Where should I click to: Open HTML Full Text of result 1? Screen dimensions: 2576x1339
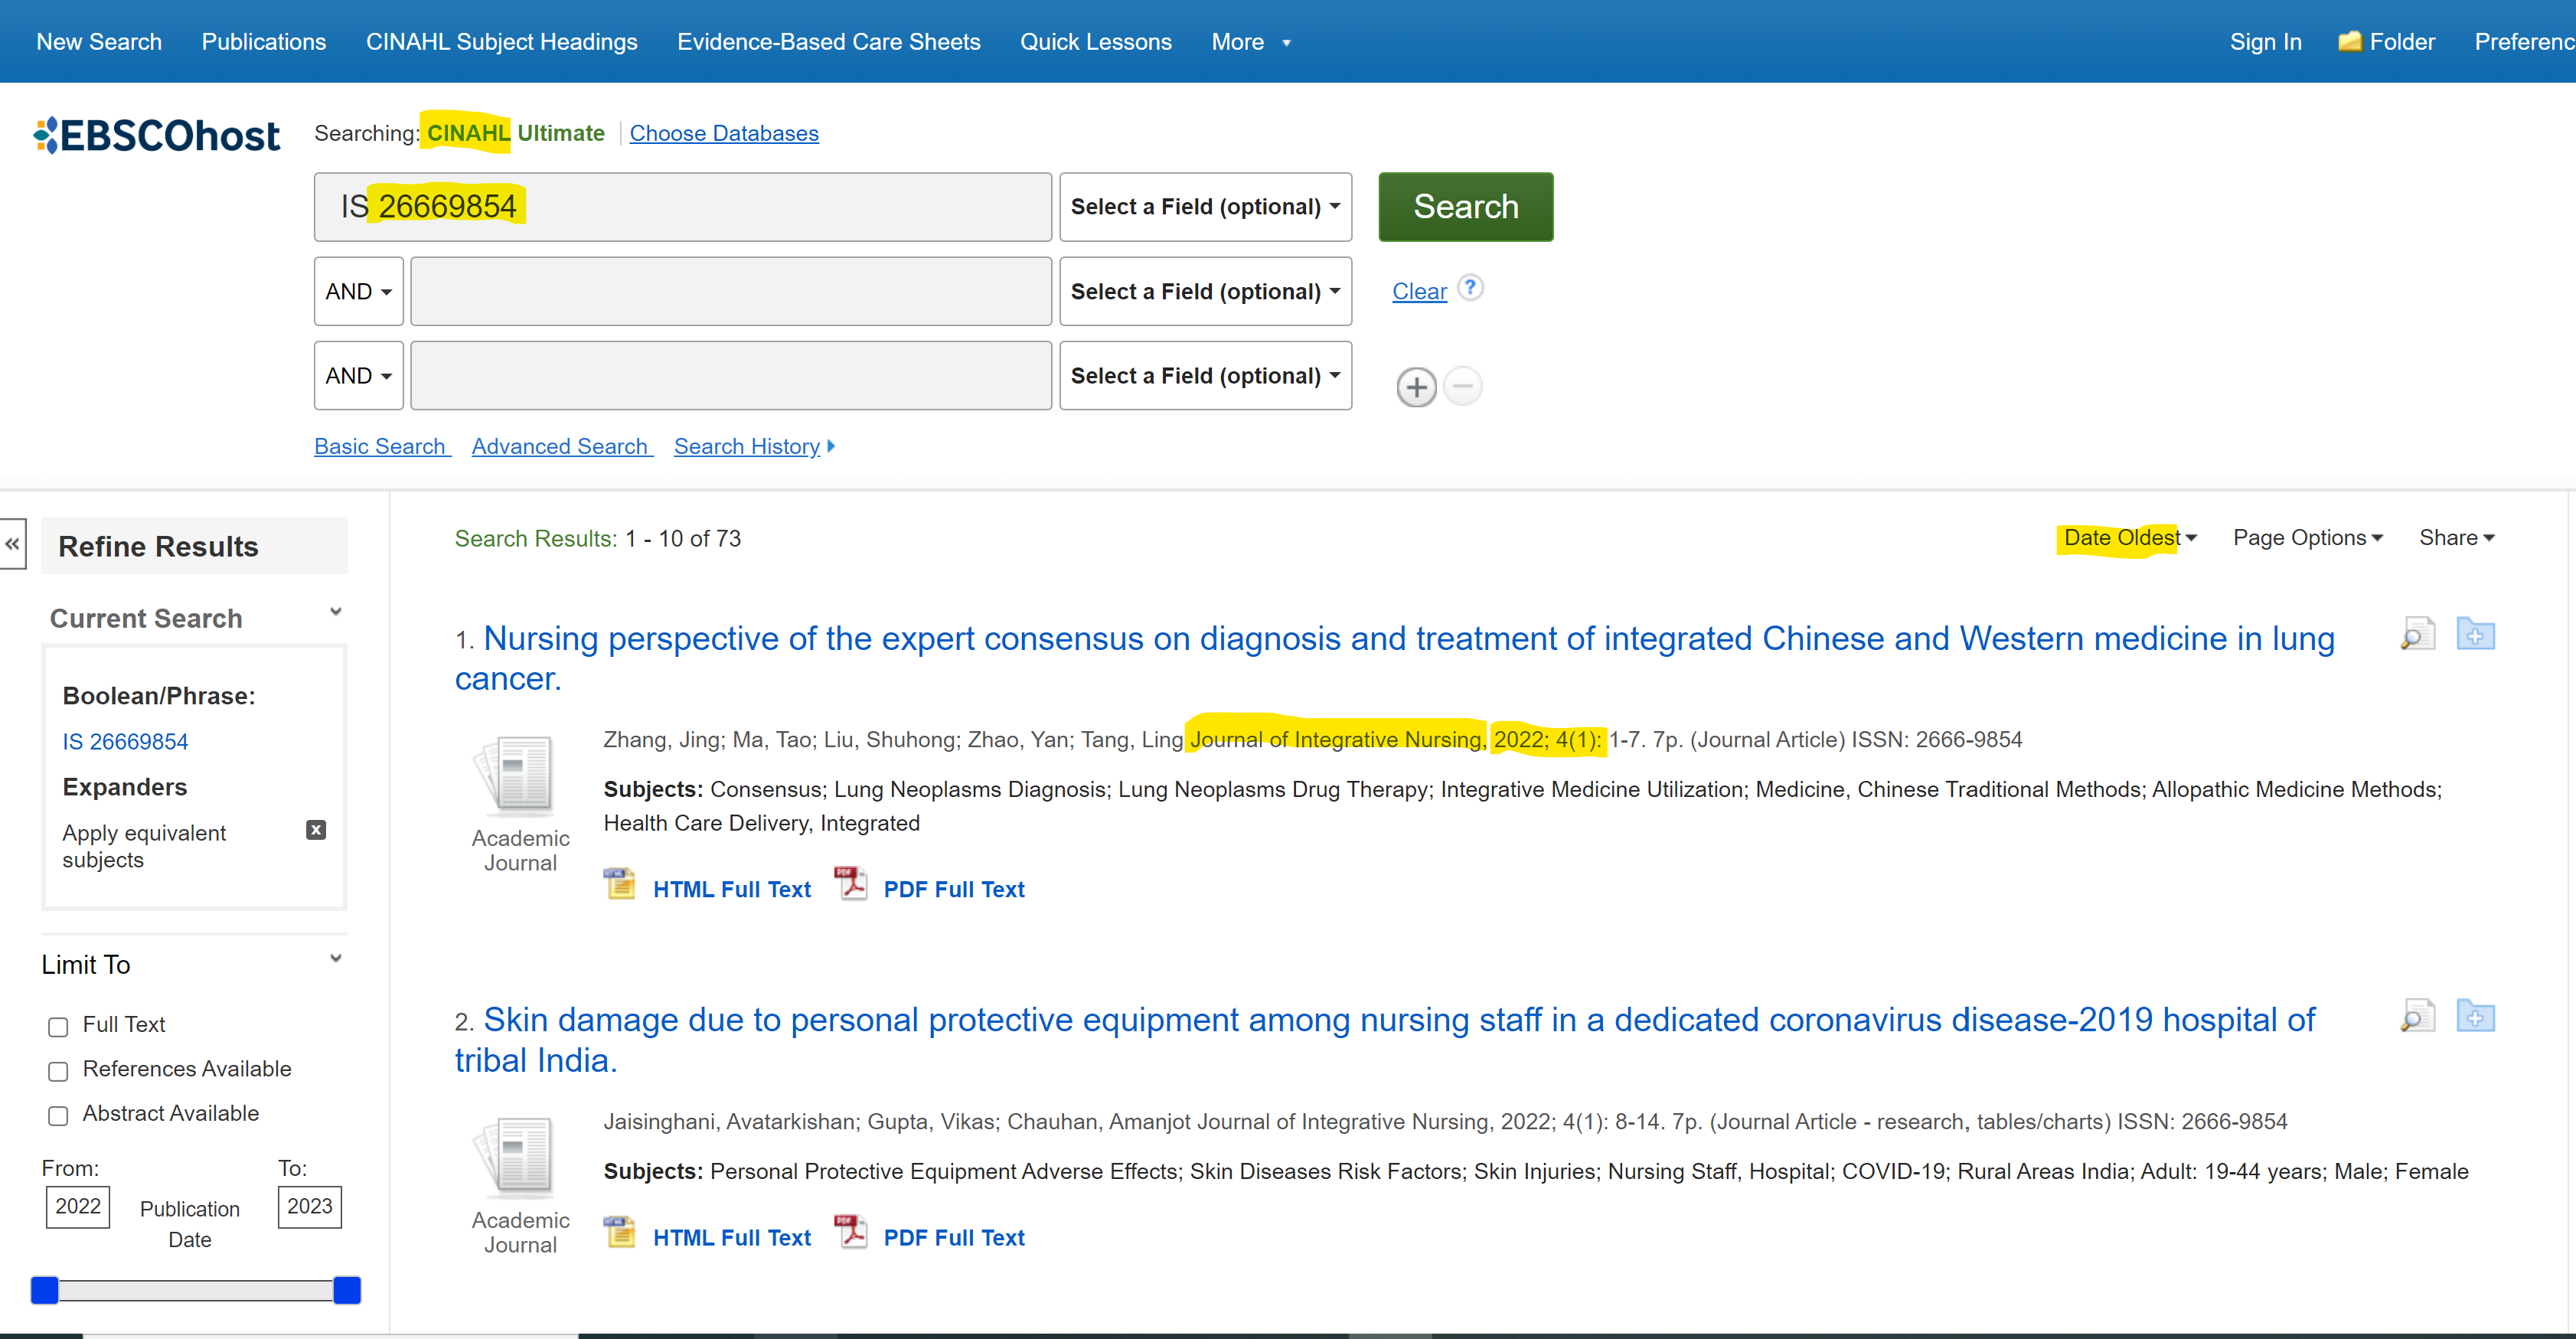click(x=731, y=889)
